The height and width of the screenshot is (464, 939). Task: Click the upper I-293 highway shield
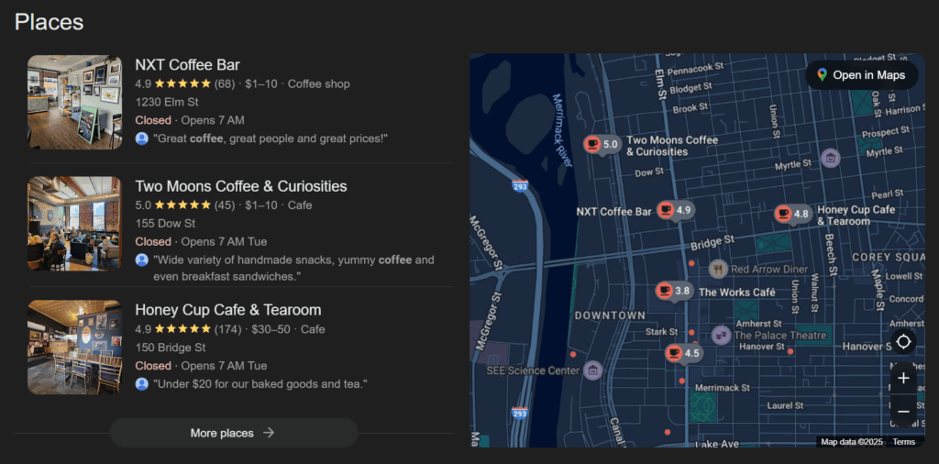pyautogui.click(x=520, y=185)
